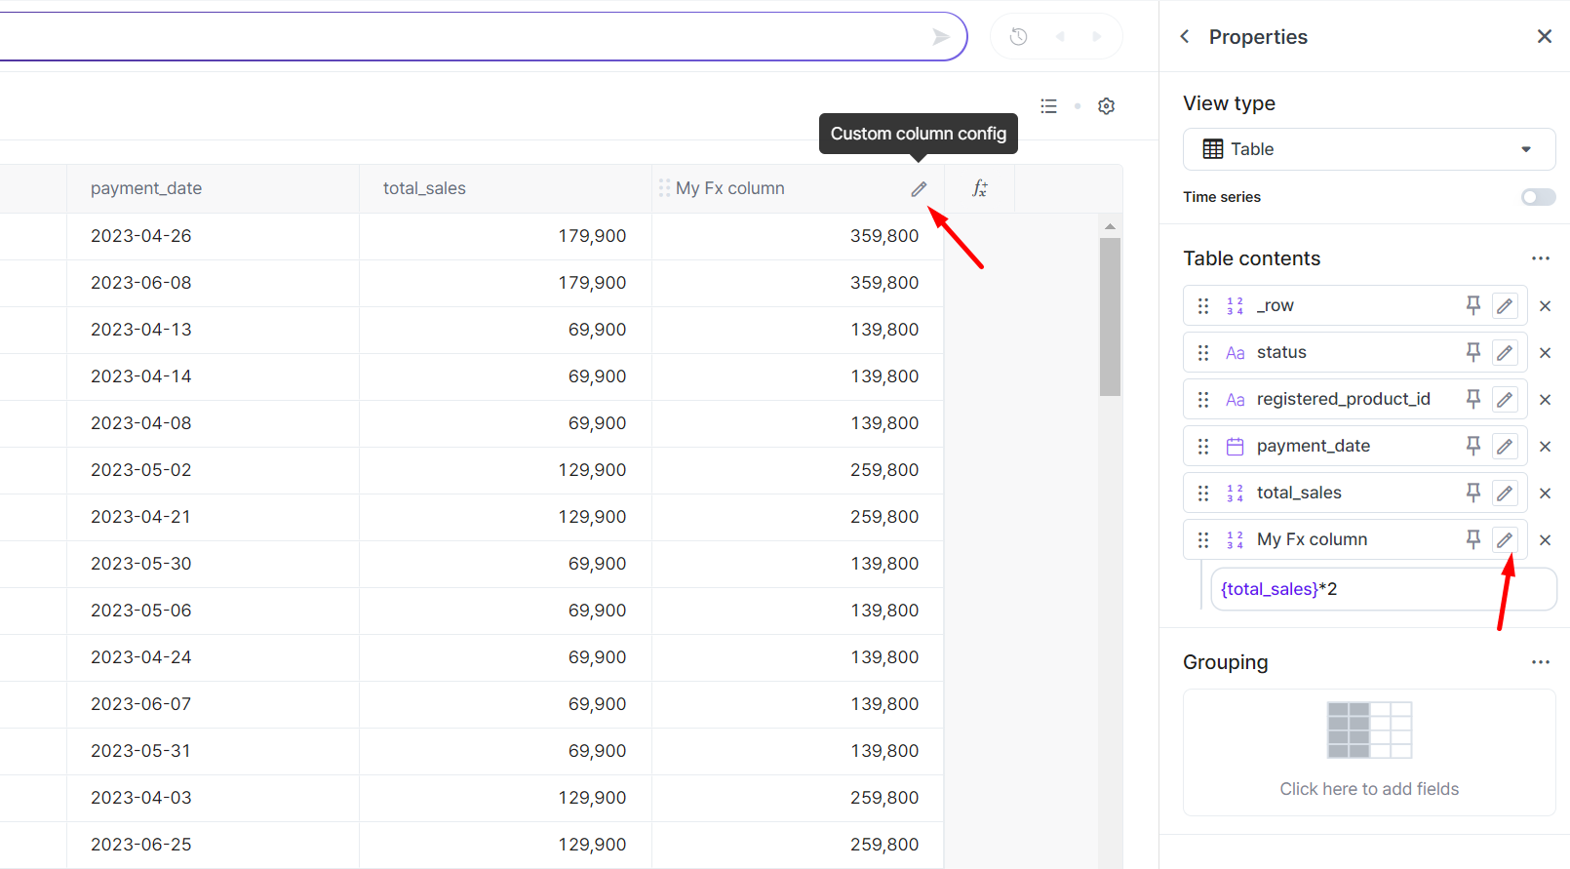Screen dimensions: 1570x869
Task: Click the pencil icon in My Fx column header
Action: point(919,189)
